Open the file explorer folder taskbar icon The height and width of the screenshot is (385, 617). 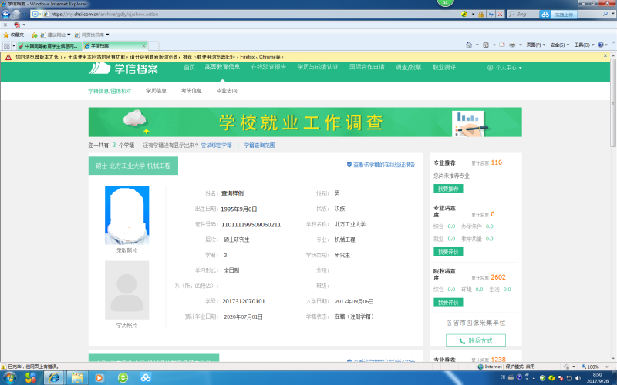click(77, 377)
